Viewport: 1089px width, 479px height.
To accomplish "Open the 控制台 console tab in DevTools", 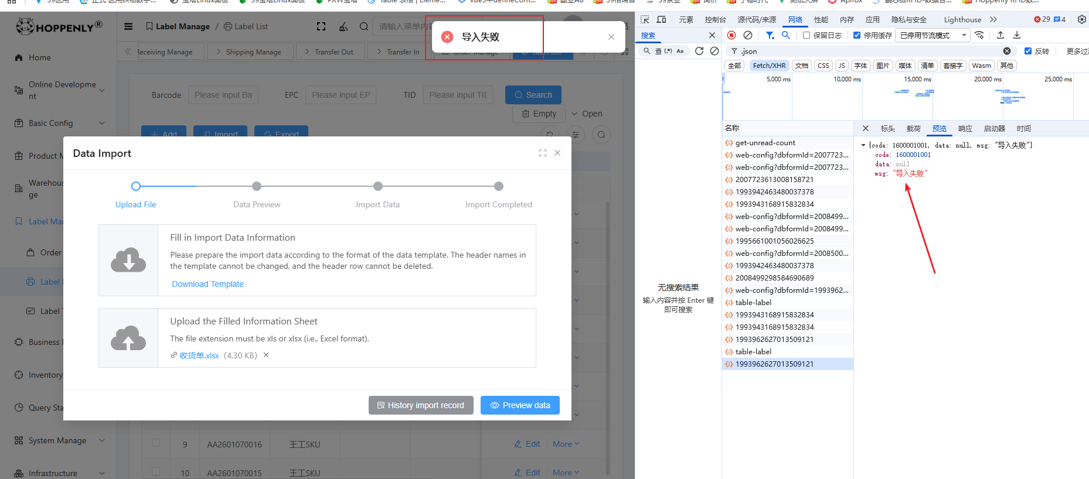I will pos(715,19).
